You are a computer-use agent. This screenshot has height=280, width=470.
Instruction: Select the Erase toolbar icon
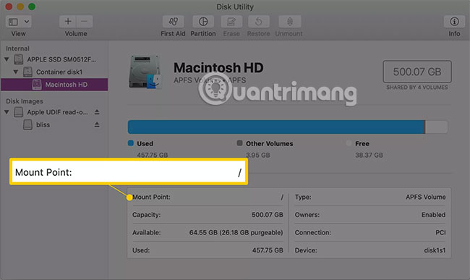coord(231,22)
